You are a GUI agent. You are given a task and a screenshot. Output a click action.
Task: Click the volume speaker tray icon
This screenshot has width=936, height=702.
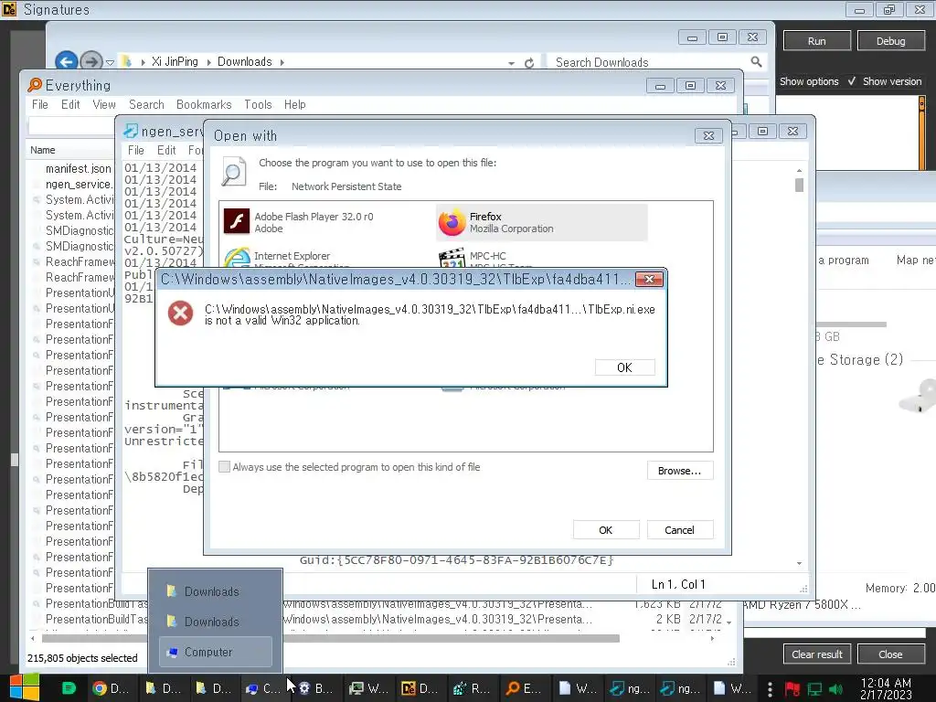coord(835,689)
